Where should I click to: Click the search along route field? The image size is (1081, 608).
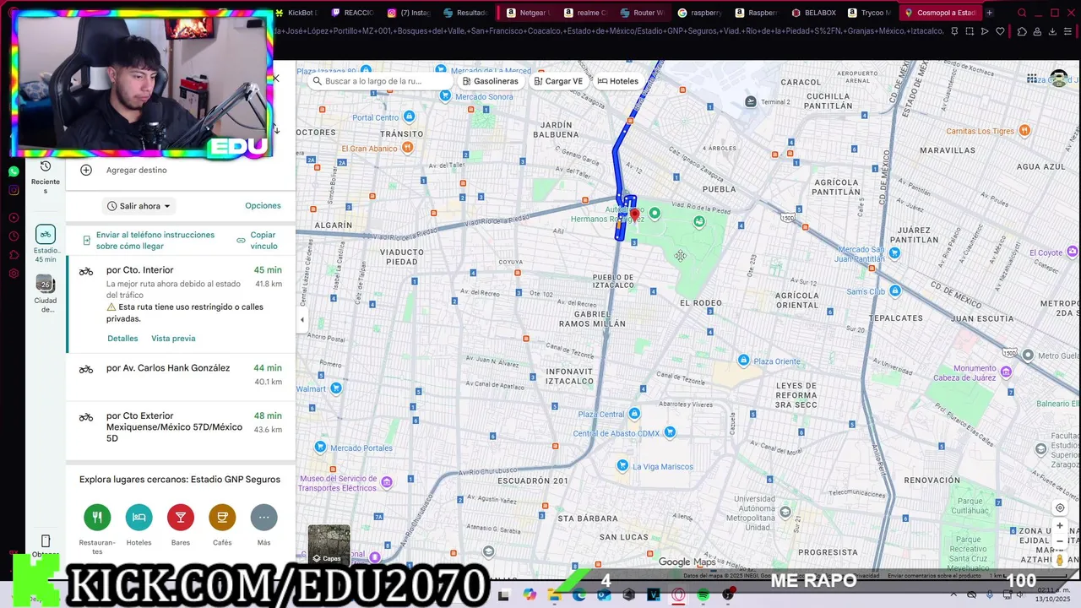coord(378,81)
